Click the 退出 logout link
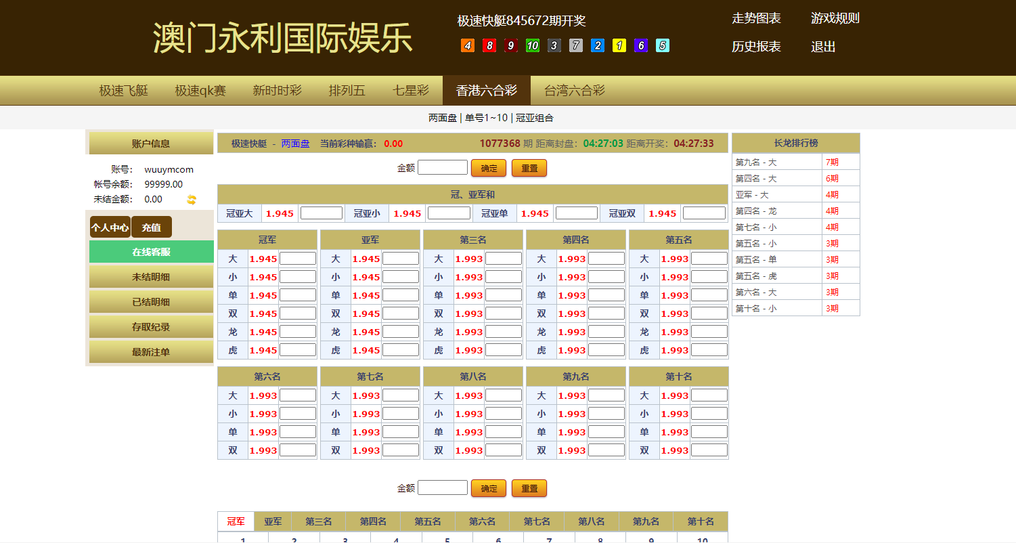The height and width of the screenshot is (543, 1016). pos(823,47)
